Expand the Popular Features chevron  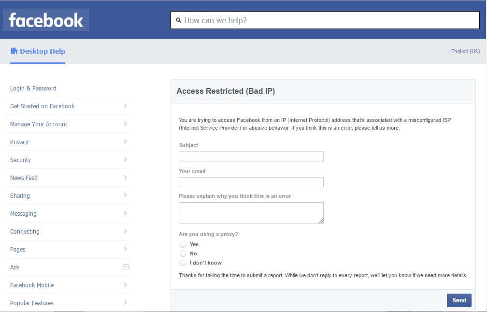click(x=125, y=303)
